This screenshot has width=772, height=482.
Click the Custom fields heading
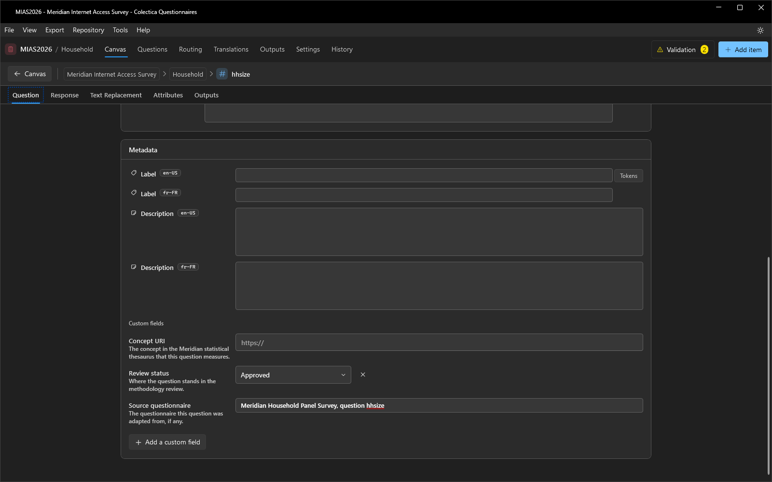coord(146,323)
